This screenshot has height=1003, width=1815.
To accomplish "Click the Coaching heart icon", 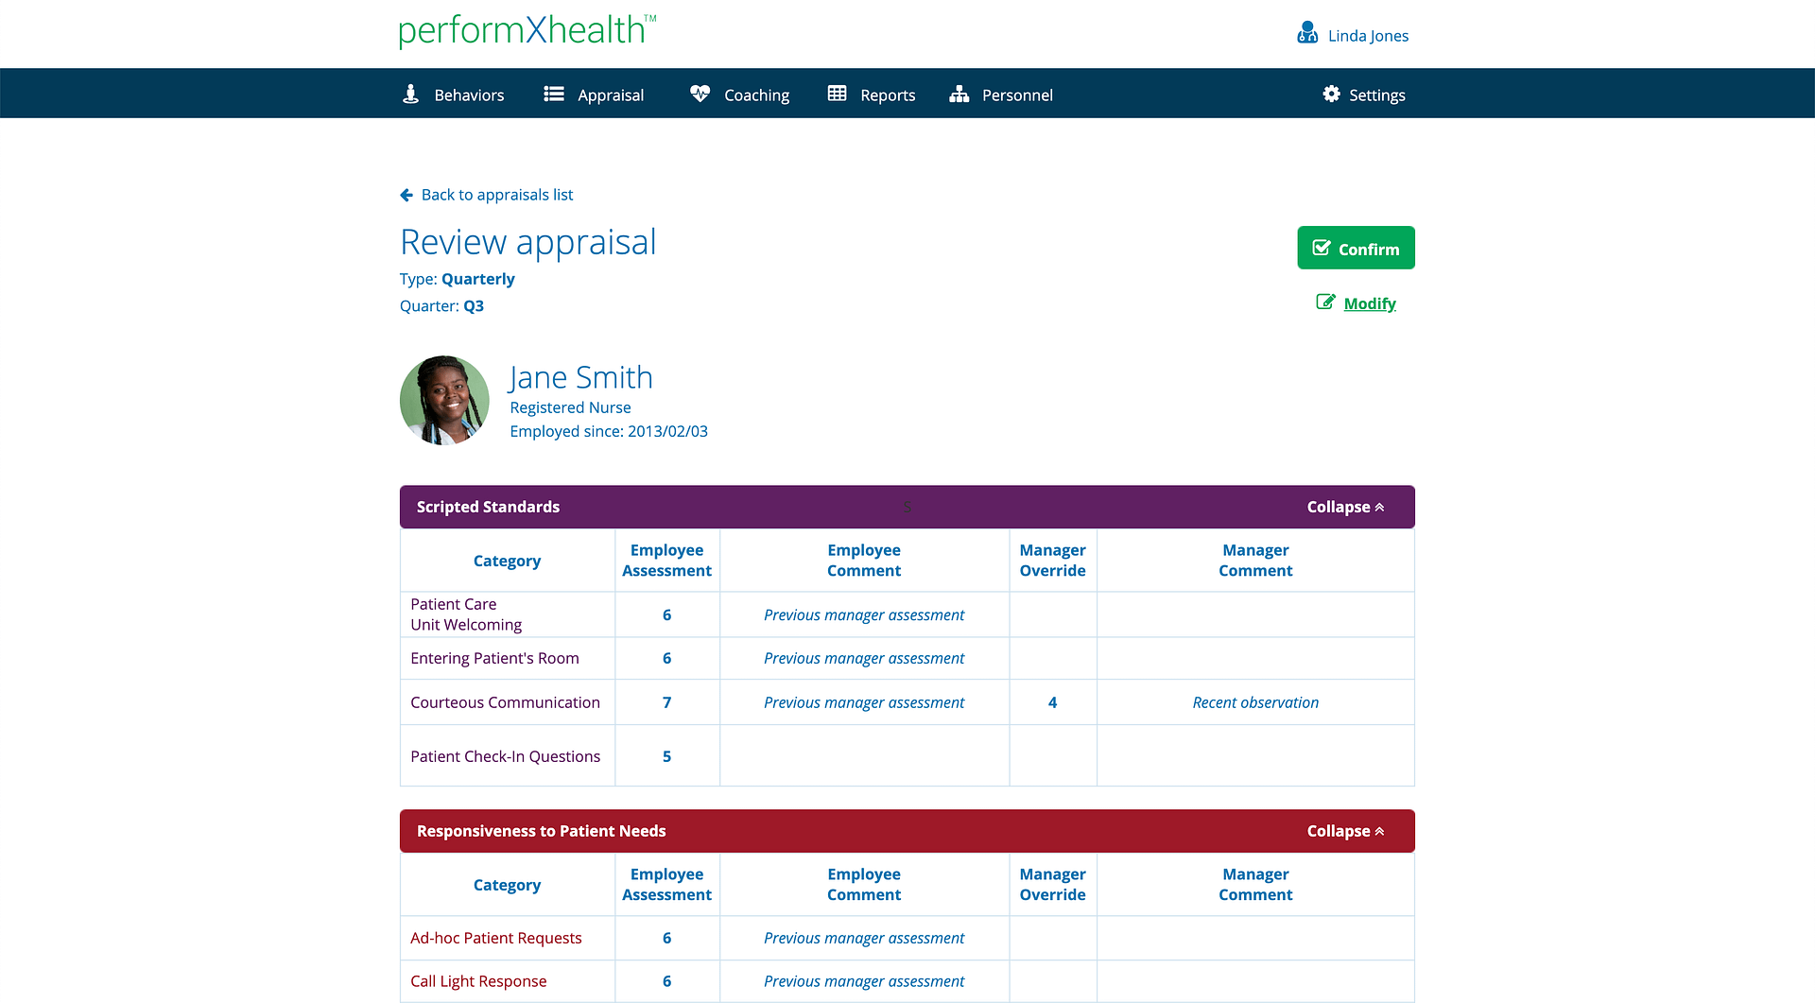I will [700, 94].
